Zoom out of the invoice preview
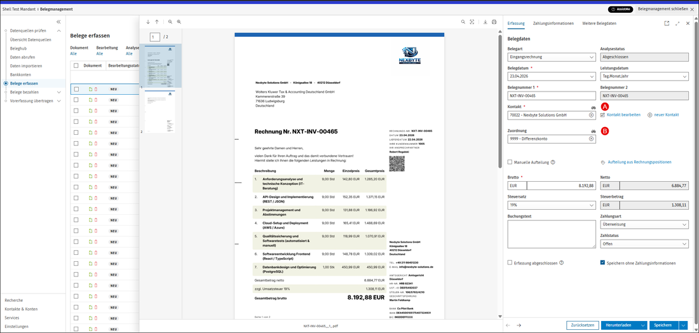Screen dimensions: 699x333 (x=170, y=22)
